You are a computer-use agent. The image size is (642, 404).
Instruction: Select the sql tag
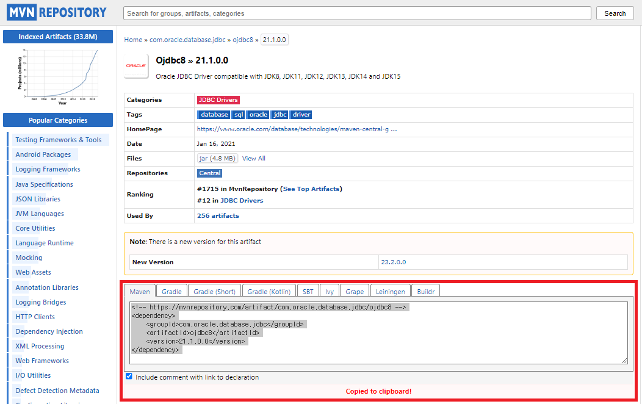238,115
